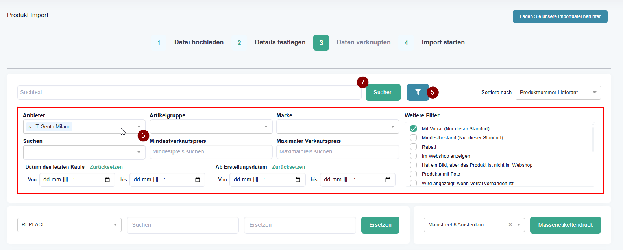This screenshot has height=250, width=623.
Task: Open calendar picker for last purchase Von date
Action: point(107,180)
